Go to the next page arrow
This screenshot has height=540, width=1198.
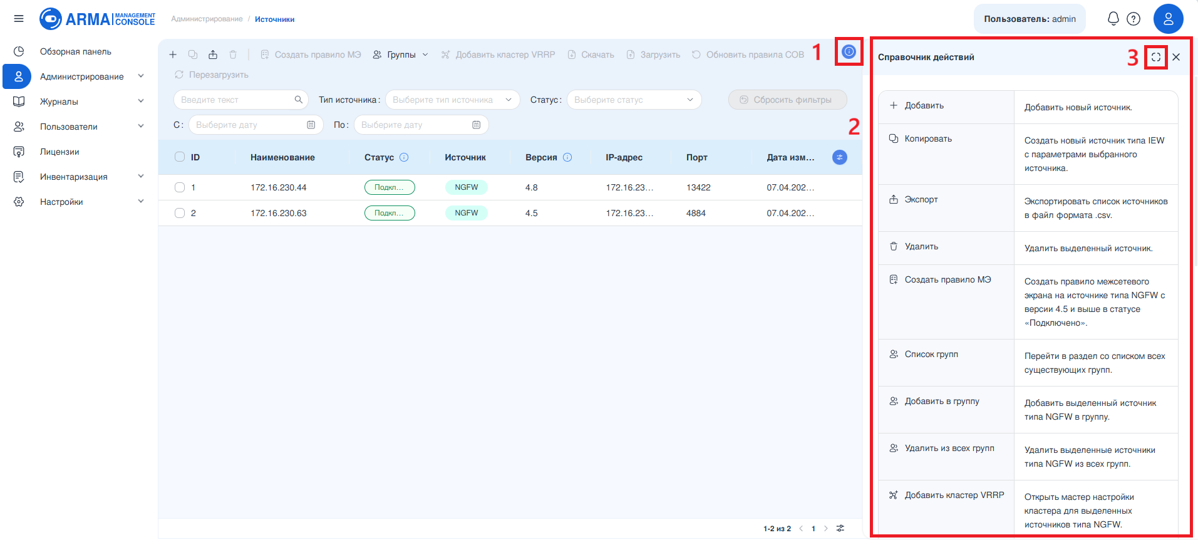coord(825,528)
